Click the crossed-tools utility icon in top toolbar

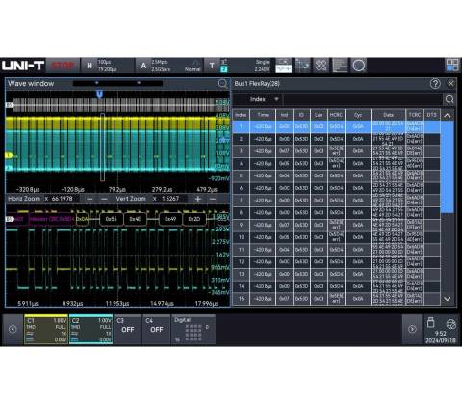click(321, 66)
